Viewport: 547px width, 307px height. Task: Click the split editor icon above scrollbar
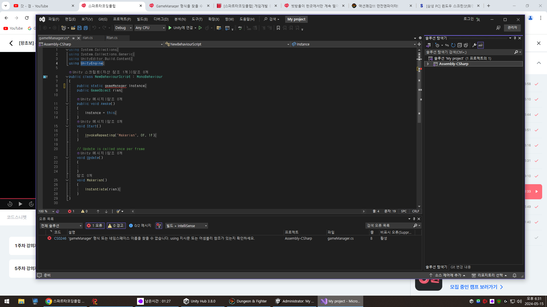(x=419, y=44)
